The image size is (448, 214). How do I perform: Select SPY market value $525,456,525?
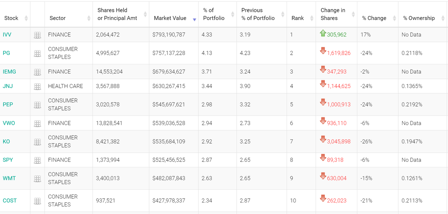pos(169,160)
